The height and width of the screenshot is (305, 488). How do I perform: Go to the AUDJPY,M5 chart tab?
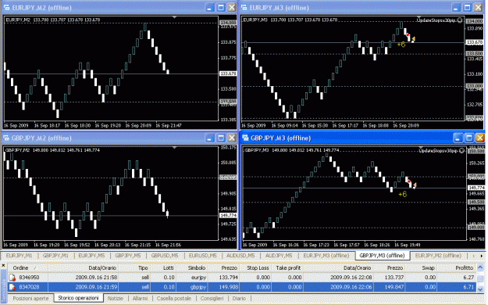point(279,256)
